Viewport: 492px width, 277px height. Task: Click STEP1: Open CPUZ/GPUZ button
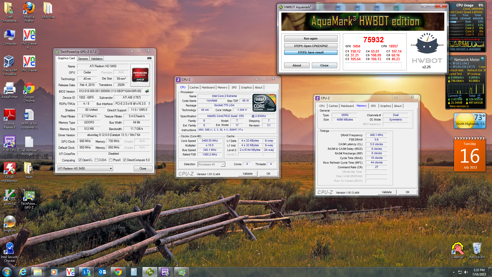tap(311, 46)
